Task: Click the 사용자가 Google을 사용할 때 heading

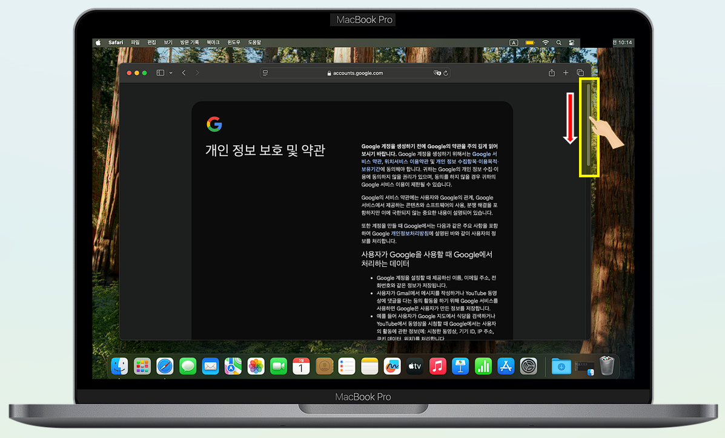Action: (x=427, y=259)
